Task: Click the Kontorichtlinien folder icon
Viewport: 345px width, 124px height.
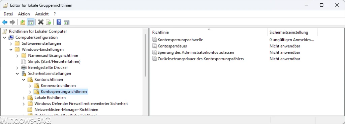Action: [x=30, y=79]
